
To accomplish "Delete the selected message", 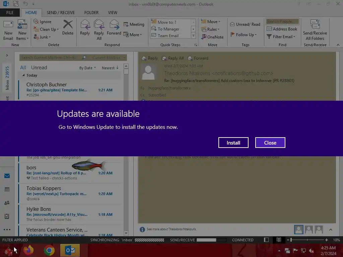I will [x=68, y=27].
